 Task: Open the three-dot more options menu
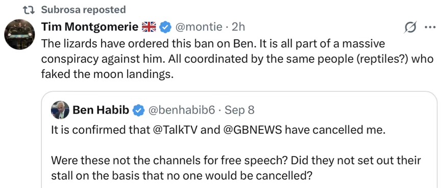(430, 28)
